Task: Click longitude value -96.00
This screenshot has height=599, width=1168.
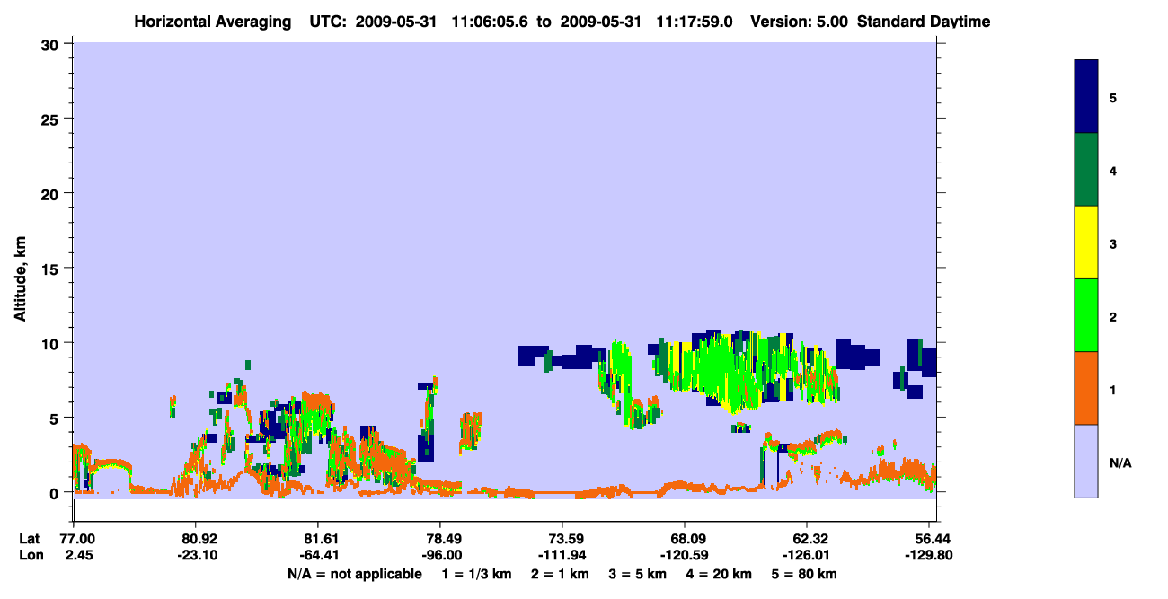Action: point(440,555)
